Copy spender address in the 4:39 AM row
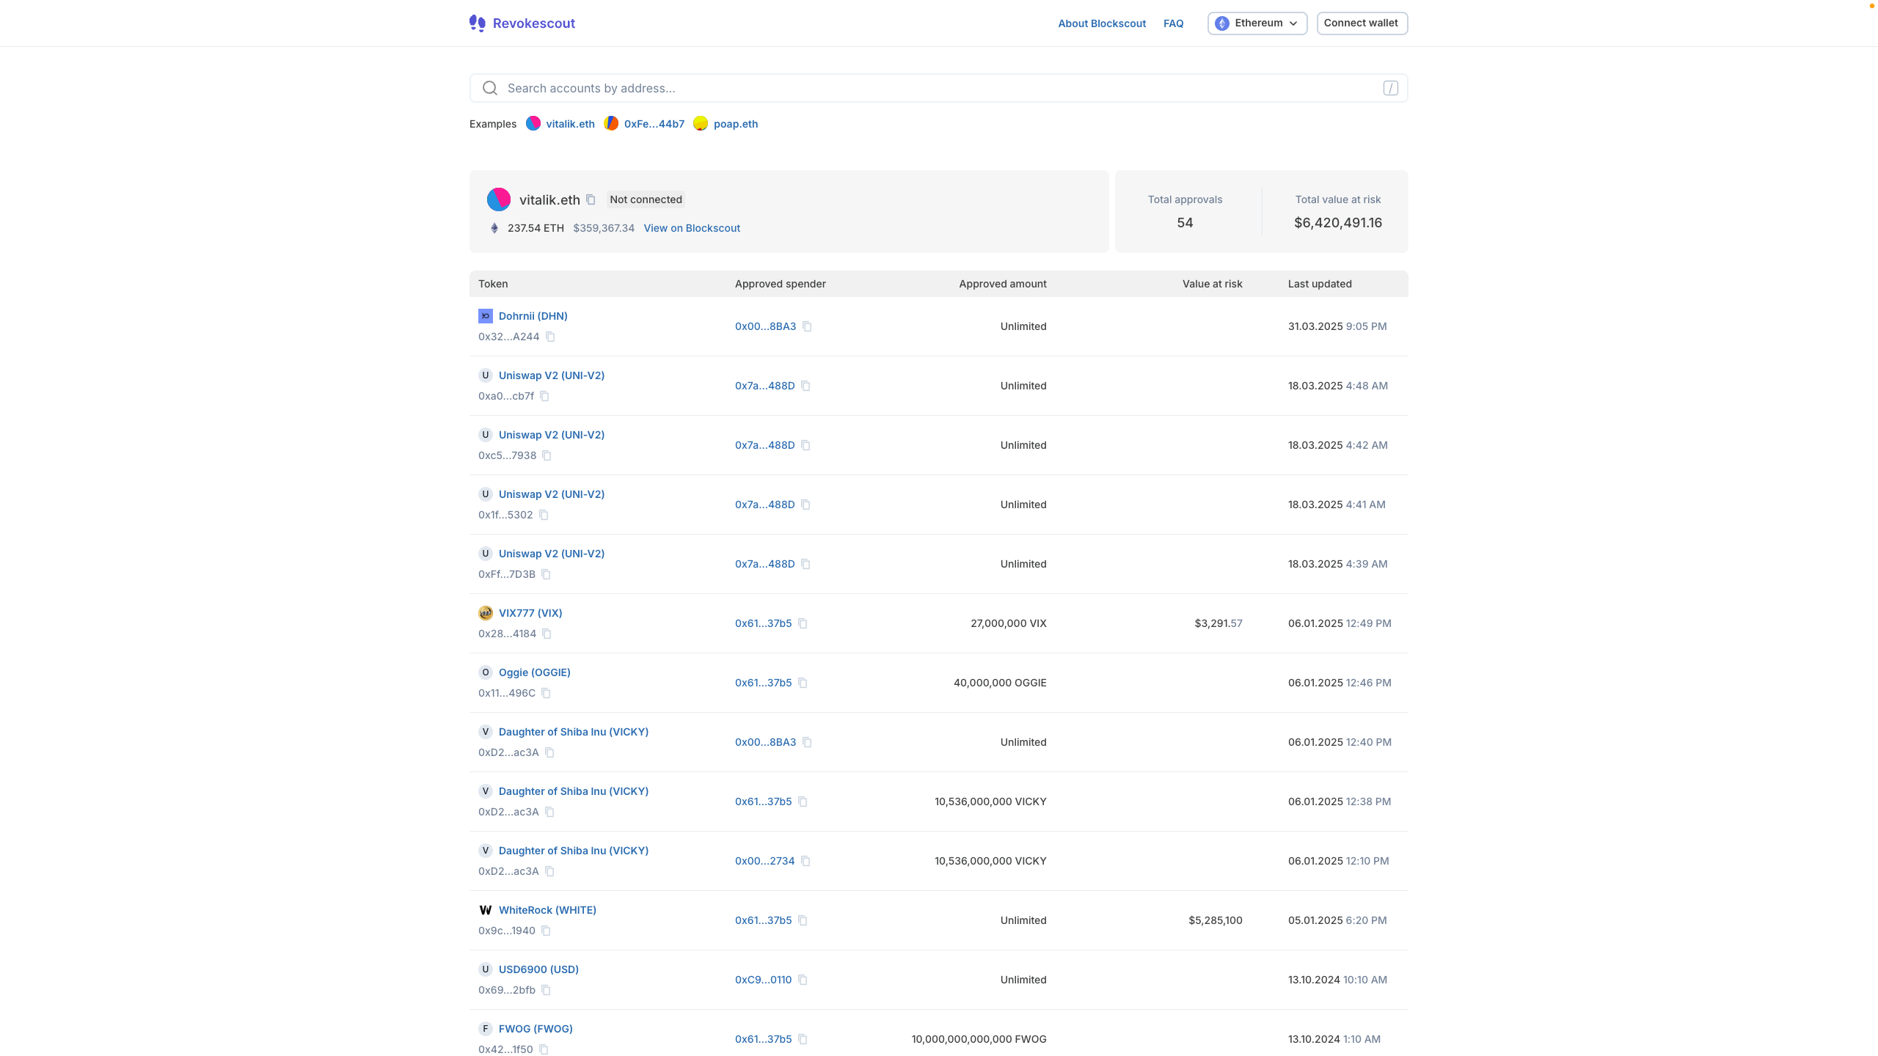Image resolution: width=1878 pixels, height=1056 pixels. click(805, 564)
